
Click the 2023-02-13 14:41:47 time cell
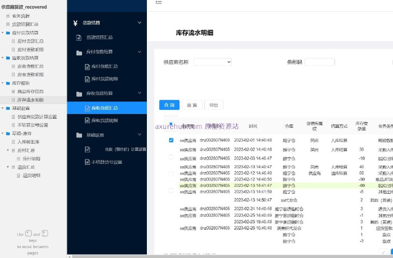pyautogui.click(x=253, y=186)
